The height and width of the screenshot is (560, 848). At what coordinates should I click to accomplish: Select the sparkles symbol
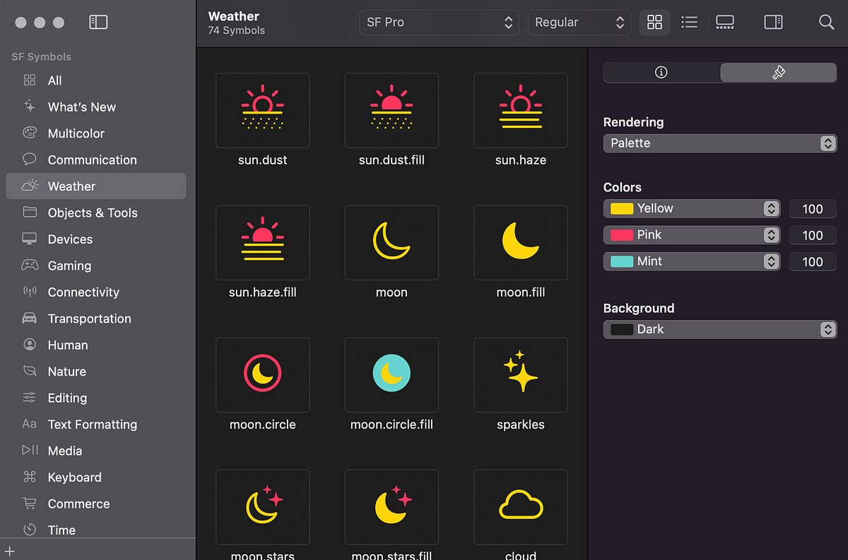click(x=521, y=375)
